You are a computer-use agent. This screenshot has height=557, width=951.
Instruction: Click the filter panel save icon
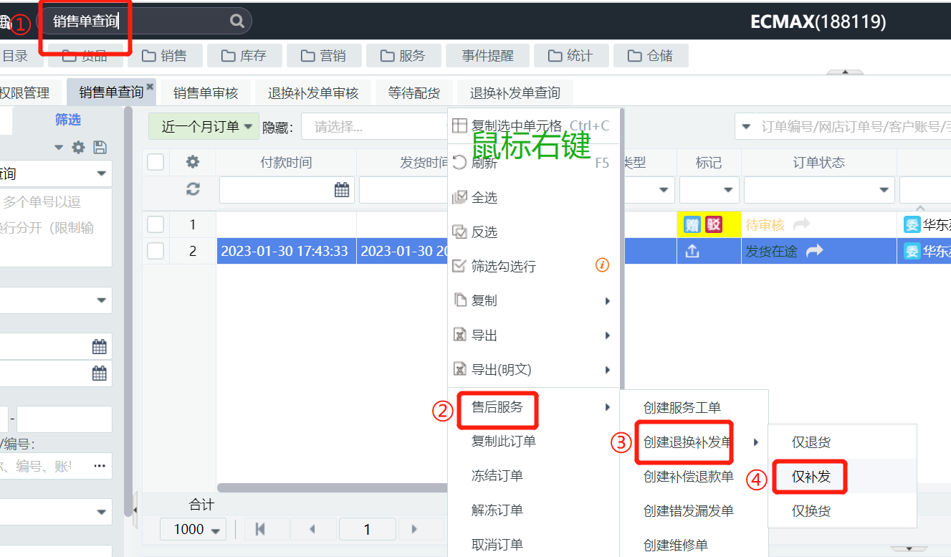[x=100, y=147]
